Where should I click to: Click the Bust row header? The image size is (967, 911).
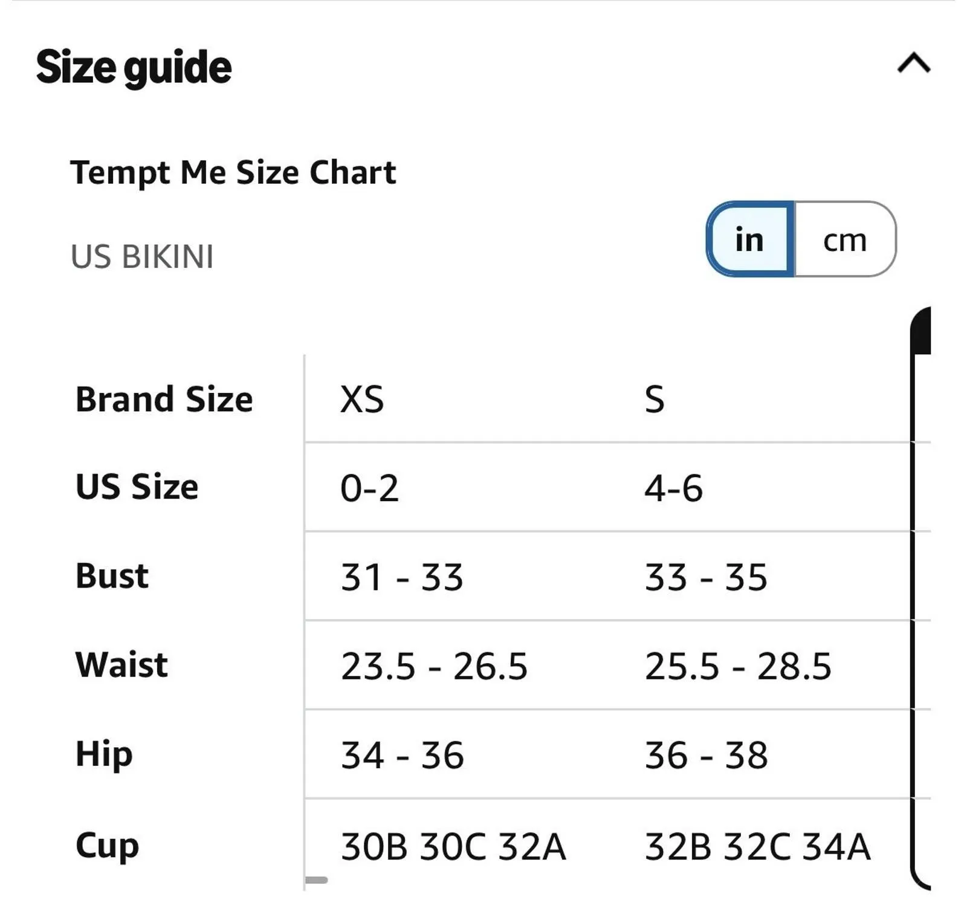112,575
